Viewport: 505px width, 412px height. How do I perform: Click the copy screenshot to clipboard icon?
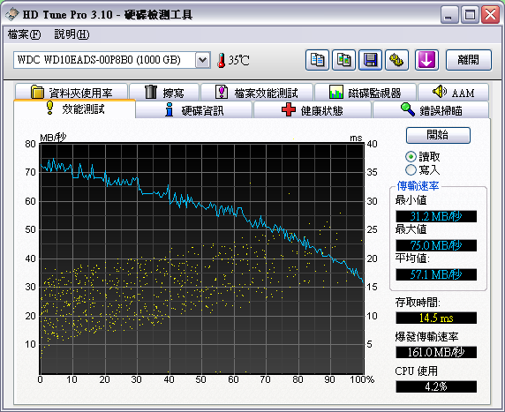pyautogui.click(x=344, y=60)
